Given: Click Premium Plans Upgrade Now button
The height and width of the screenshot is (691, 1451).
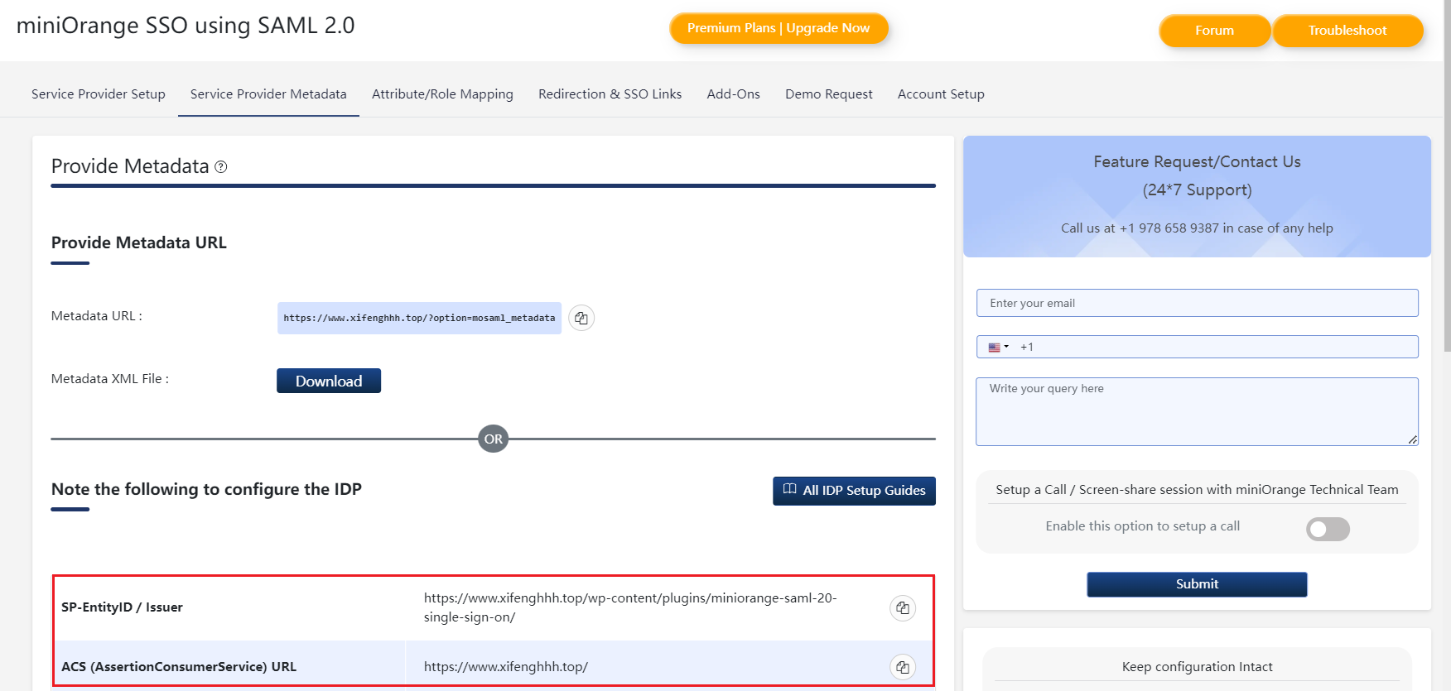Looking at the screenshot, I should click(x=779, y=28).
